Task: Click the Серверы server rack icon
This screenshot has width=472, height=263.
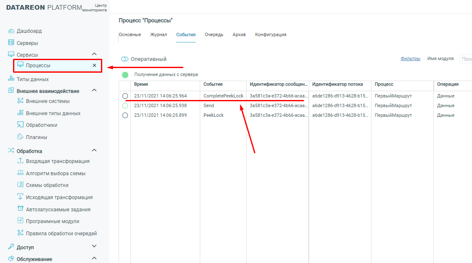Action: 11,43
